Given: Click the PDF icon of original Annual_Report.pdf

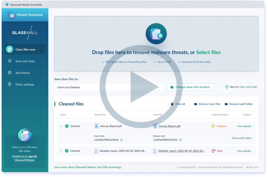Looking at the screenshot, I should pos(97,126).
